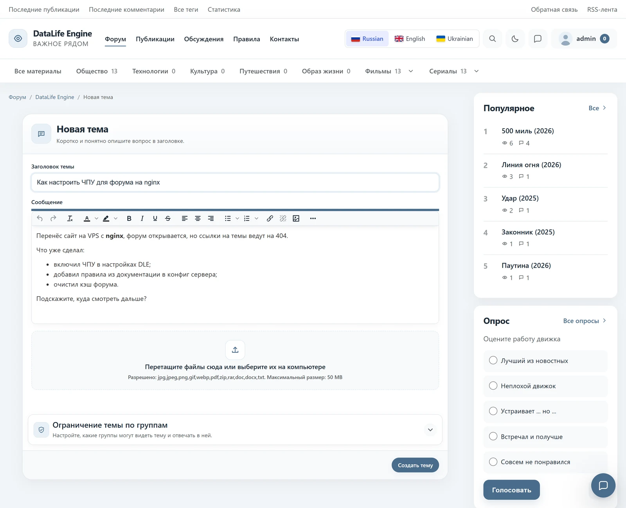Go to 'Обсуждения' in main navigation
The width and height of the screenshot is (626, 508).
[x=204, y=39]
